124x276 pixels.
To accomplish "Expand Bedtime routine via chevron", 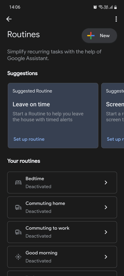I will click(106, 182).
